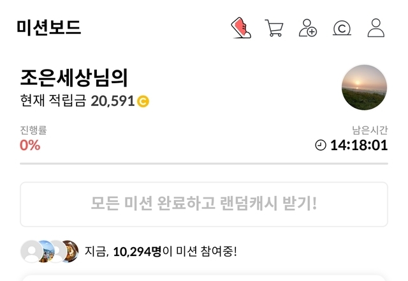Tap the clock icon beside remaining time
The height and width of the screenshot is (281, 408).
321,145
